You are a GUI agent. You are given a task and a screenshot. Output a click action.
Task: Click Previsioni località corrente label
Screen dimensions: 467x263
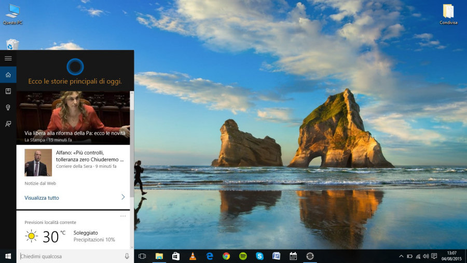pyautogui.click(x=50, y=222)
